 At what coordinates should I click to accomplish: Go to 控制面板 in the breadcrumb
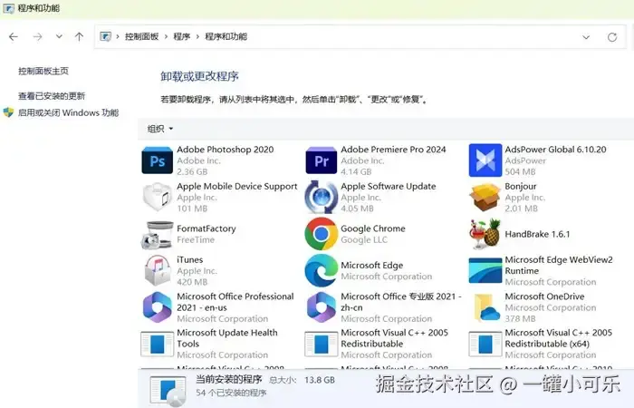pos(141,36)
